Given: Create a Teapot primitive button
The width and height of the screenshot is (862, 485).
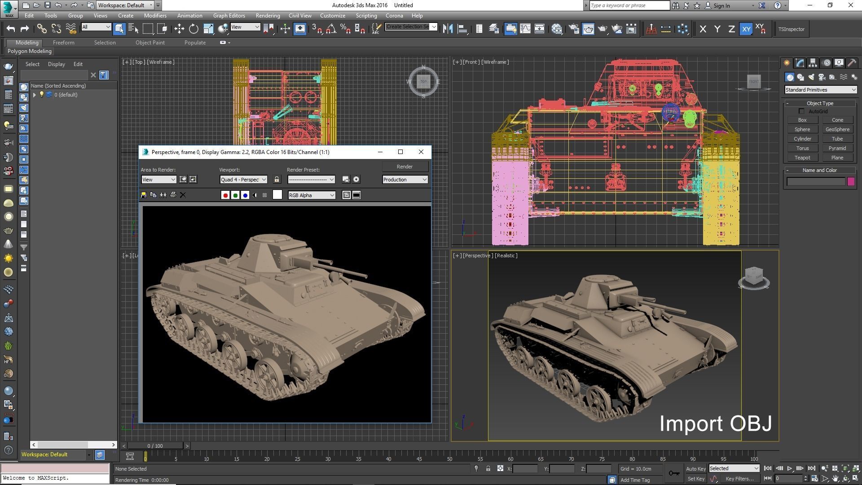Looking at the screenshot, I should (802, 158).
